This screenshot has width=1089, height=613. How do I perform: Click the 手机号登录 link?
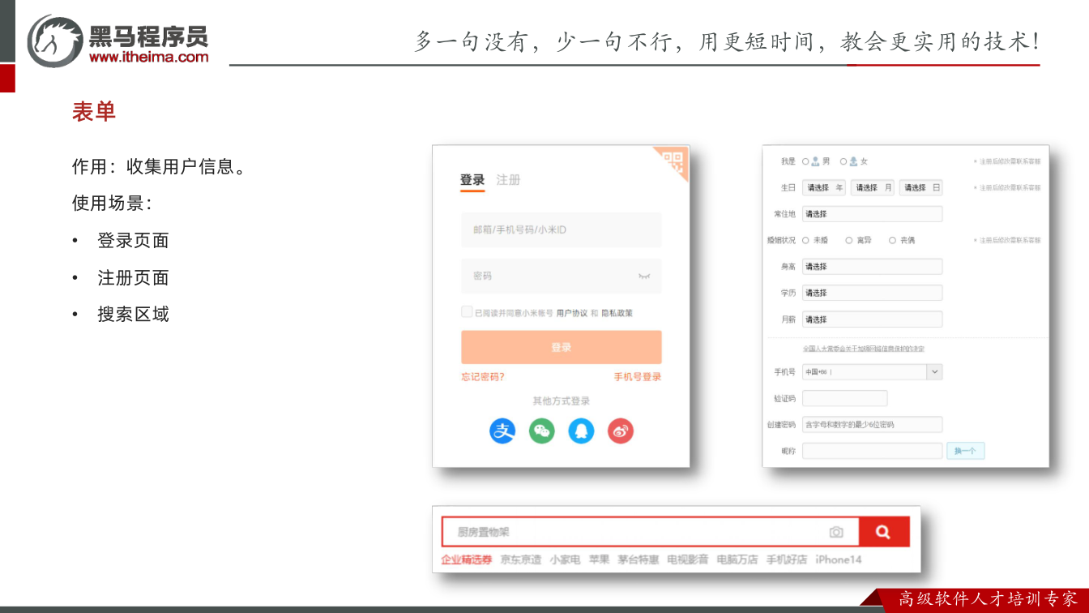(638, 377)
